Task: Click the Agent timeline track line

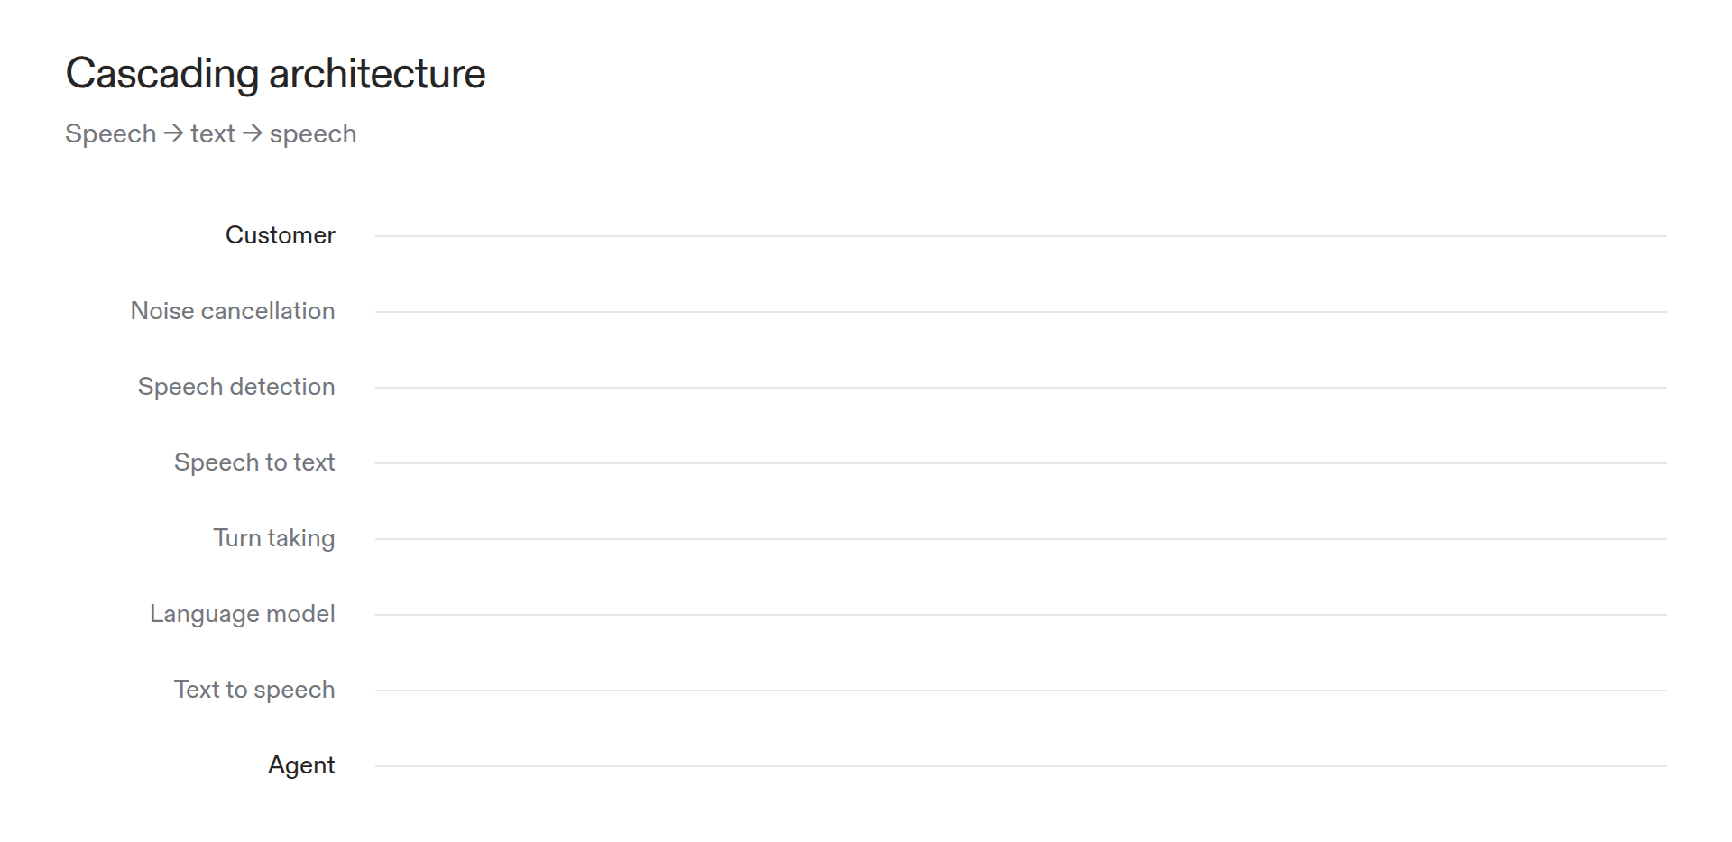Action: tap(1020, 766)
